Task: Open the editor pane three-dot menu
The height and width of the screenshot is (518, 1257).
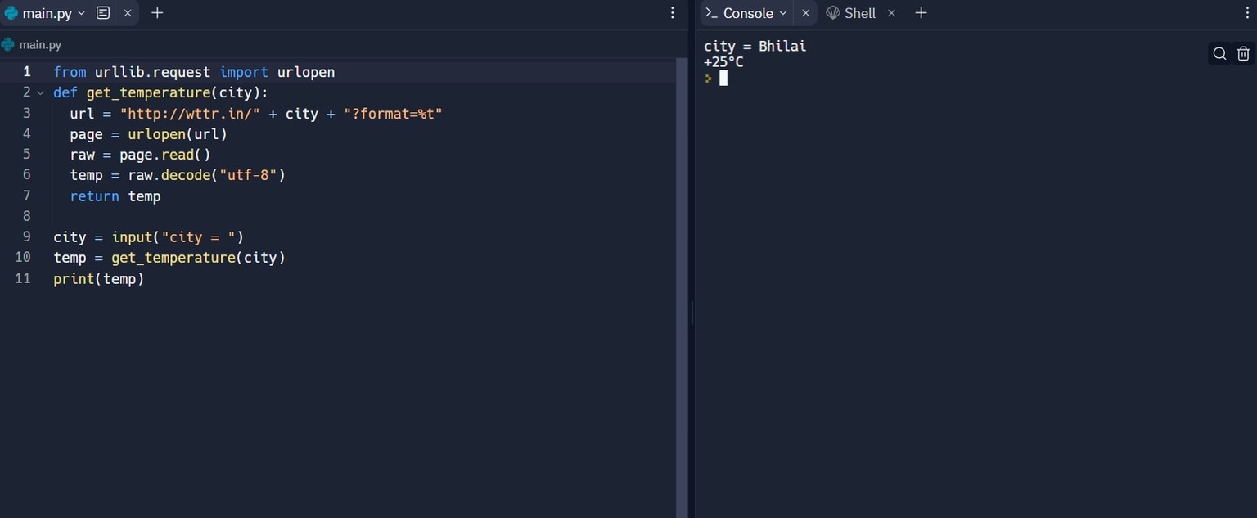Action: pyautogui.click(x=673, y=13)
